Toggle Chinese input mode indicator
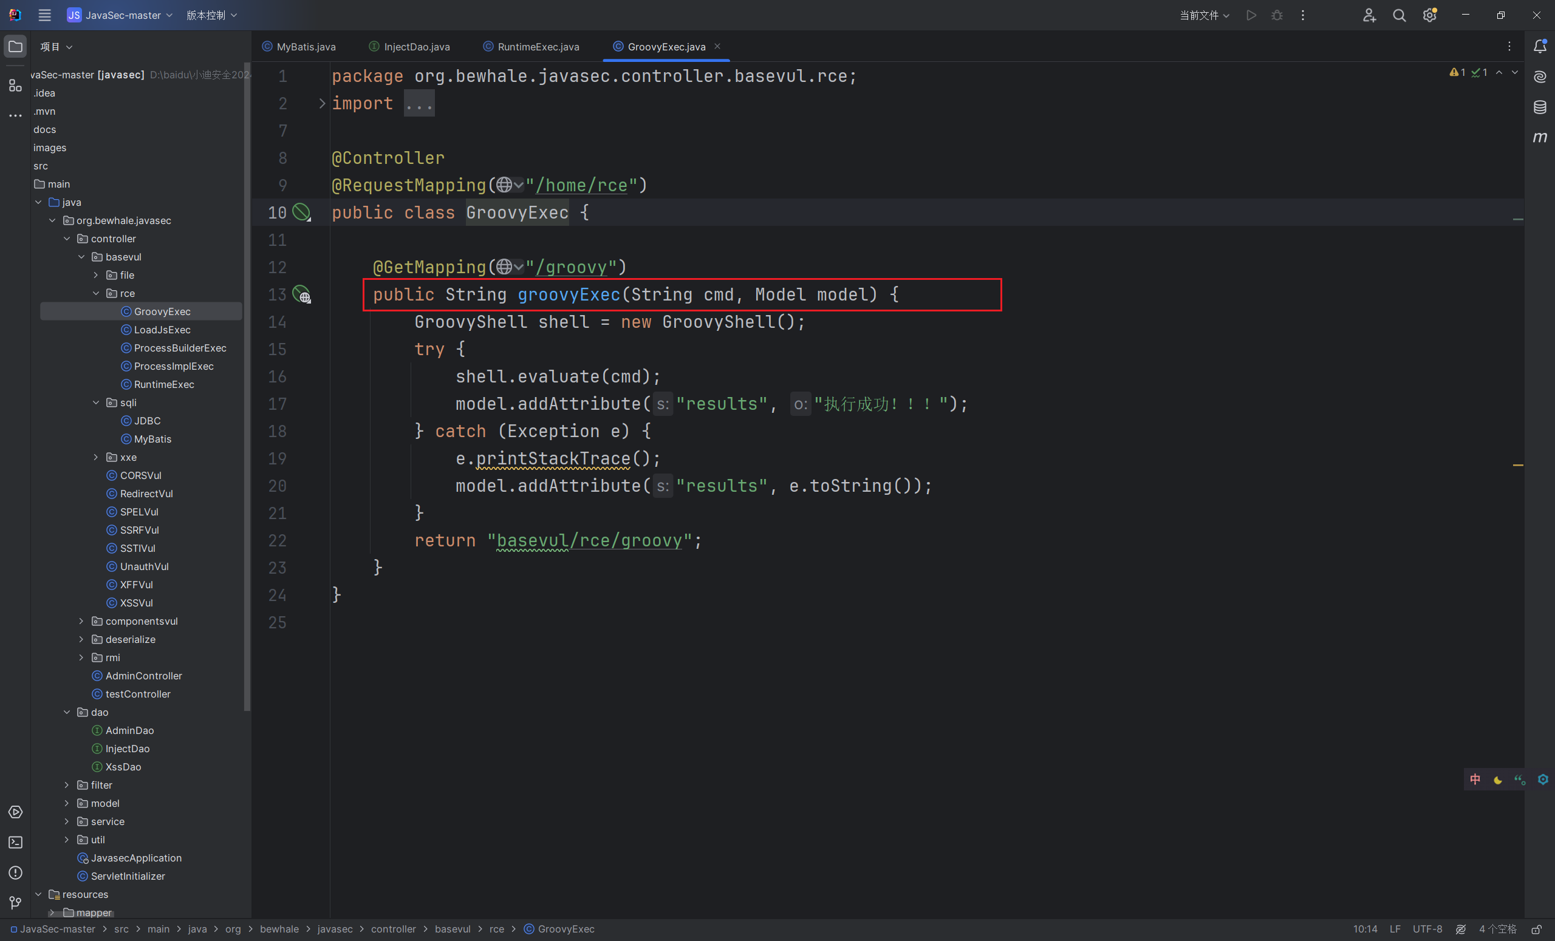Viewport: 1555px width, 941px height. (x=1475, y=780)
